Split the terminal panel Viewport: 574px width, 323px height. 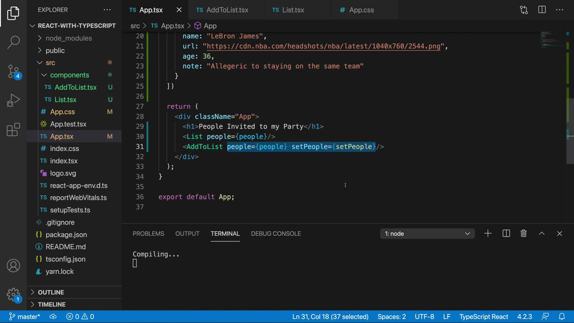point(506,233)
